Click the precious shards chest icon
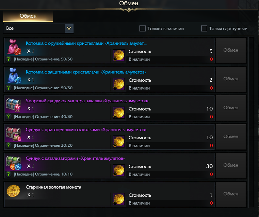This screenshot has width=259, height=217. 13,134
